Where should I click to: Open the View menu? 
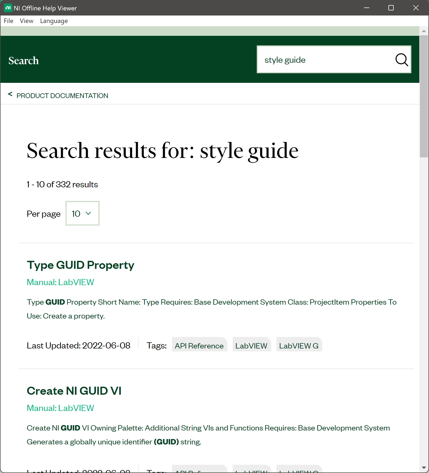point(26,21)
